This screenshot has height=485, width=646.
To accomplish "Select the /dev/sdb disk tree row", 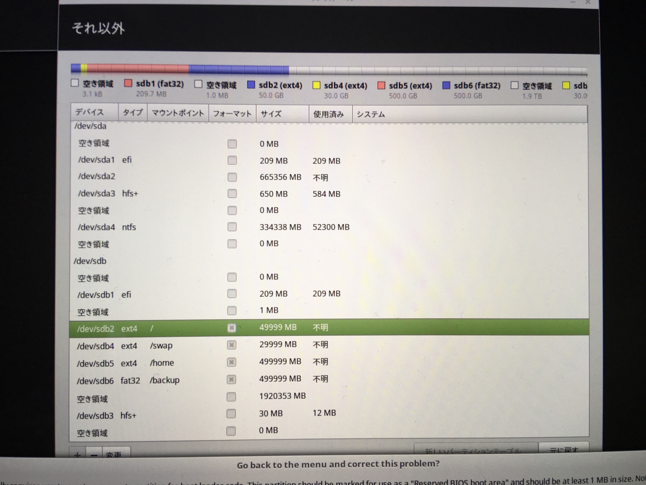I will tap(90, 261).
